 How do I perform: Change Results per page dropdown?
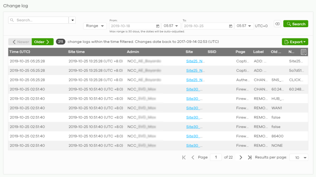pyautogui.click(x=299, y=157)
